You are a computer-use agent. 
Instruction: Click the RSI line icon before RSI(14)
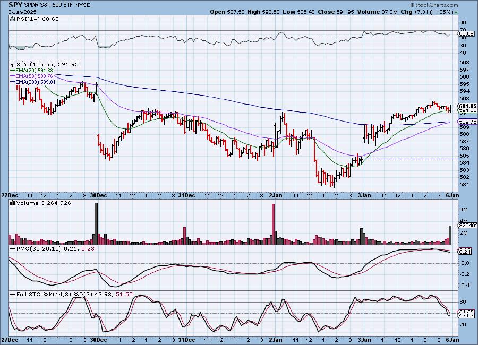pyautogui.click(x=12, y=19)
